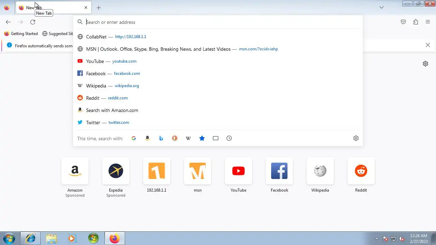436x245 pixels.
Task: Search in Bookmarks star icon
Action: click(x=202, y=138)
